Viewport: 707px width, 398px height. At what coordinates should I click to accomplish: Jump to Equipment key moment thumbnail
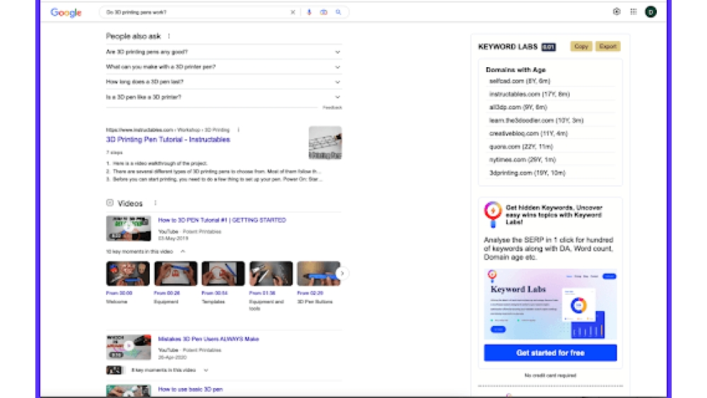point(175,274)
